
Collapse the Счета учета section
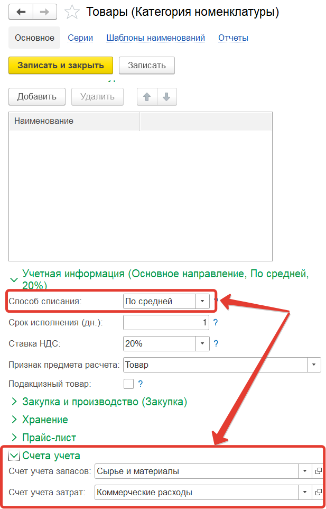[x=14, y=456]
